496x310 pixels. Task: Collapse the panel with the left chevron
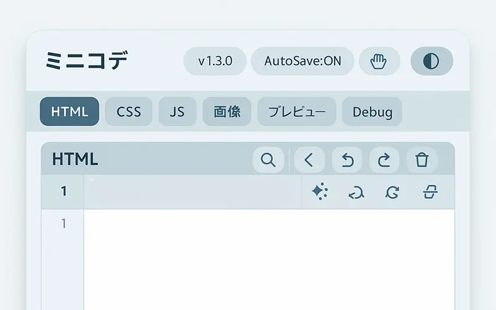[309, 160]
